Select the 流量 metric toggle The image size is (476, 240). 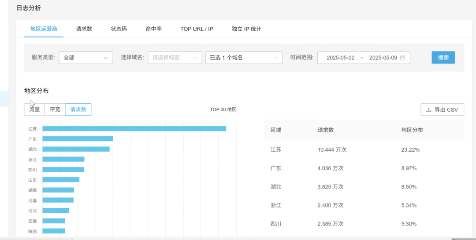tap(34, 109)
